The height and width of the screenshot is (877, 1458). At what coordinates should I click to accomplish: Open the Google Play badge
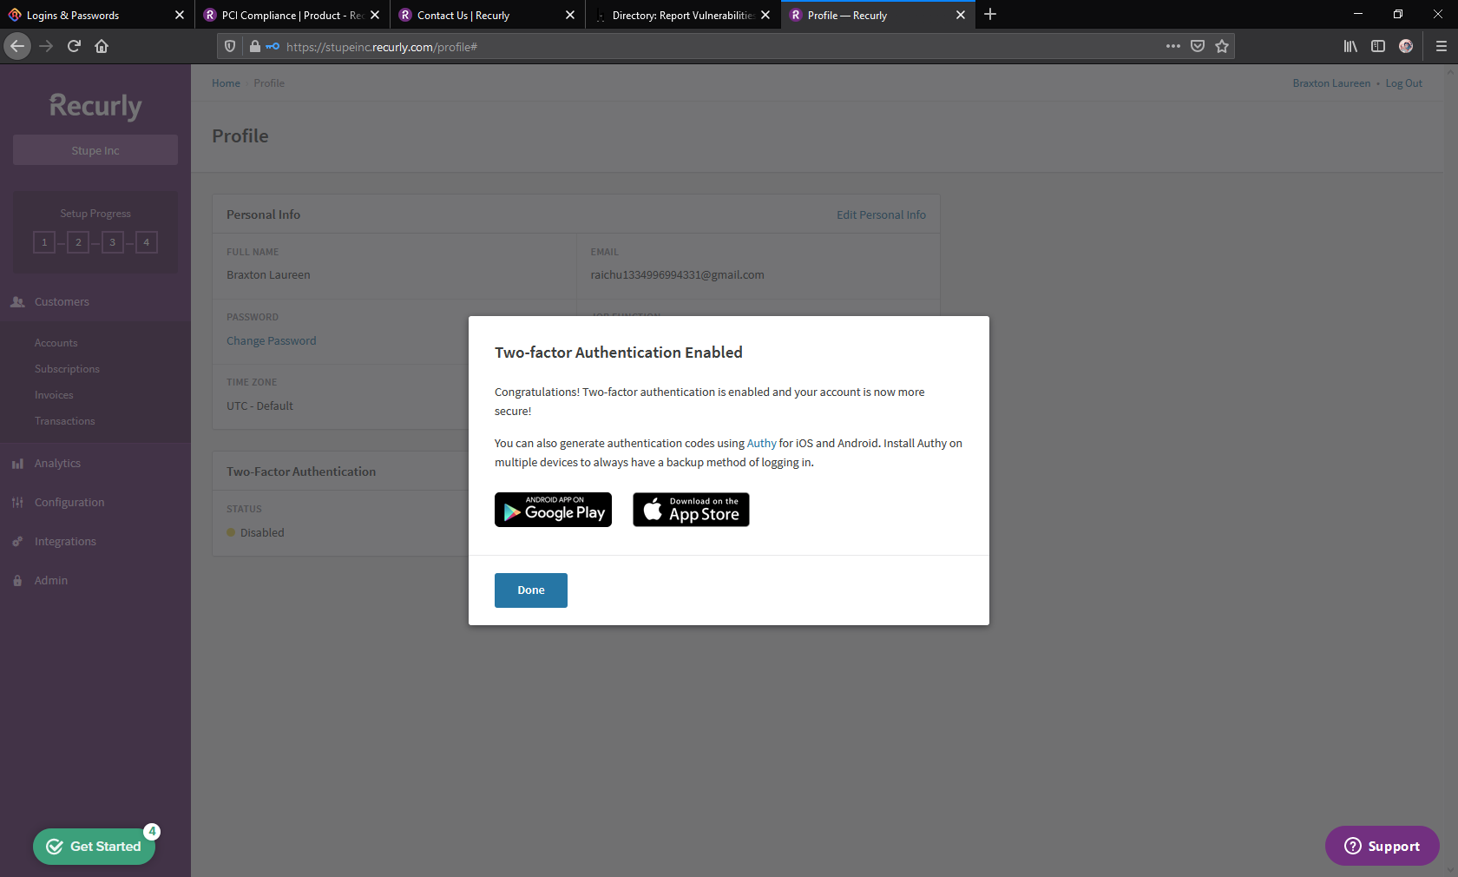click(x=553, y=510)
